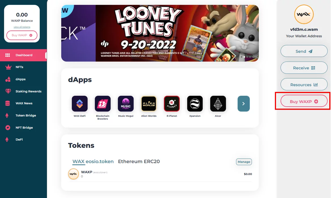Open the WAX DeFi dApp icon
333x198 pixels.
point(80,104)
